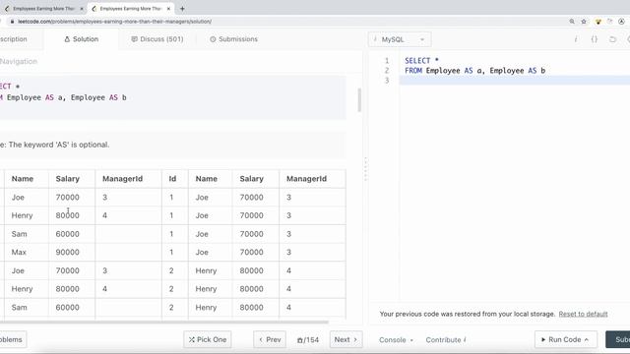Click the note saying keyword 'AS' is optional
This screenshot has width=630, height=354.
coord(55,145)
